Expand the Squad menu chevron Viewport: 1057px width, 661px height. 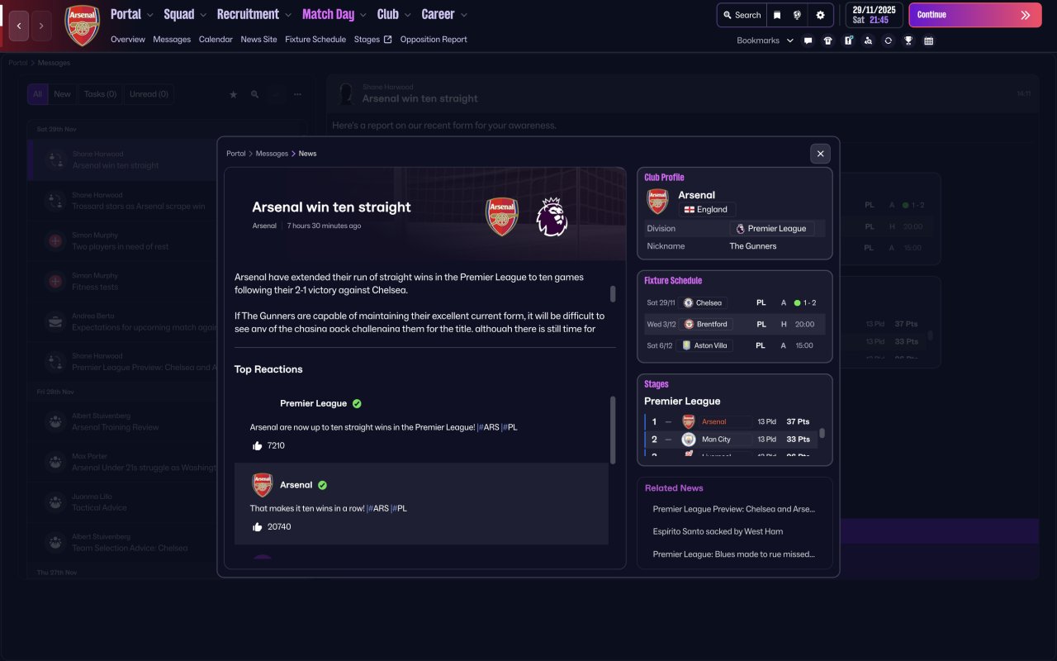(201, 15)
